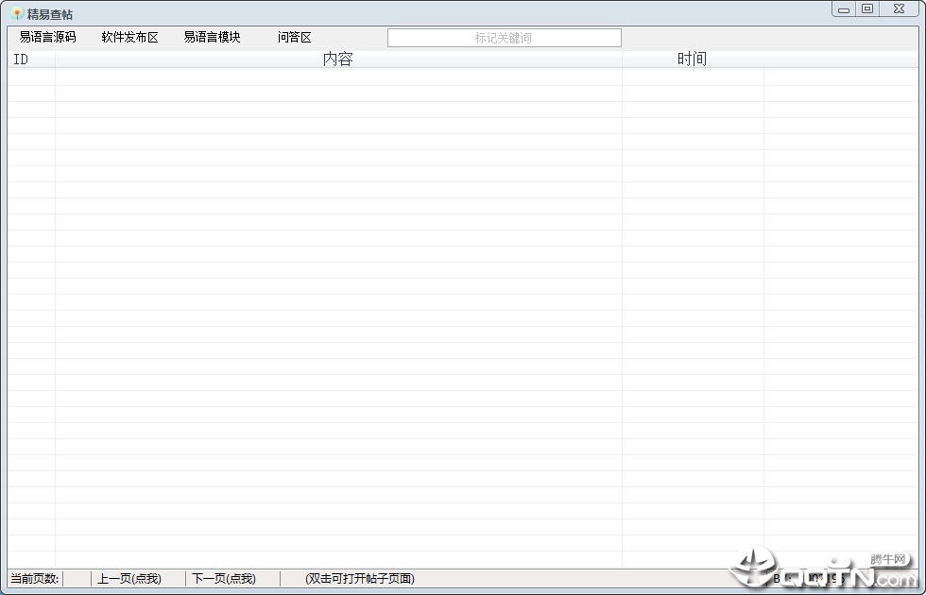Open the 问答区 board

tap(294, 37)
